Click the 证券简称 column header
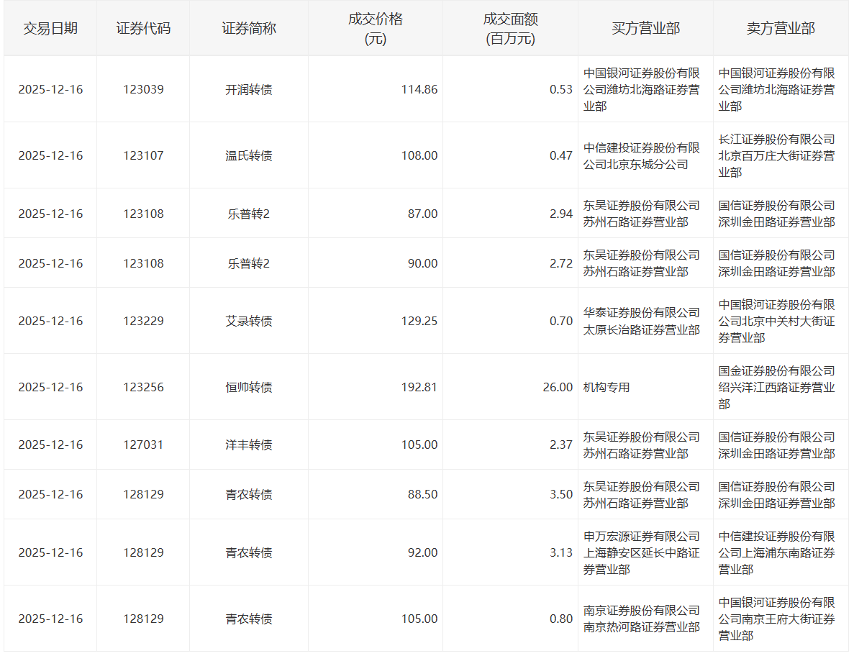The image size is (854, 656). pos(249,28)
